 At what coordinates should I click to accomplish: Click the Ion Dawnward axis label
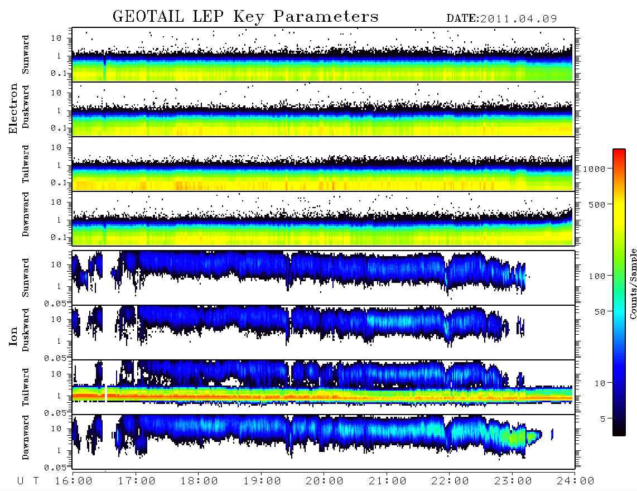click(26, 437)
